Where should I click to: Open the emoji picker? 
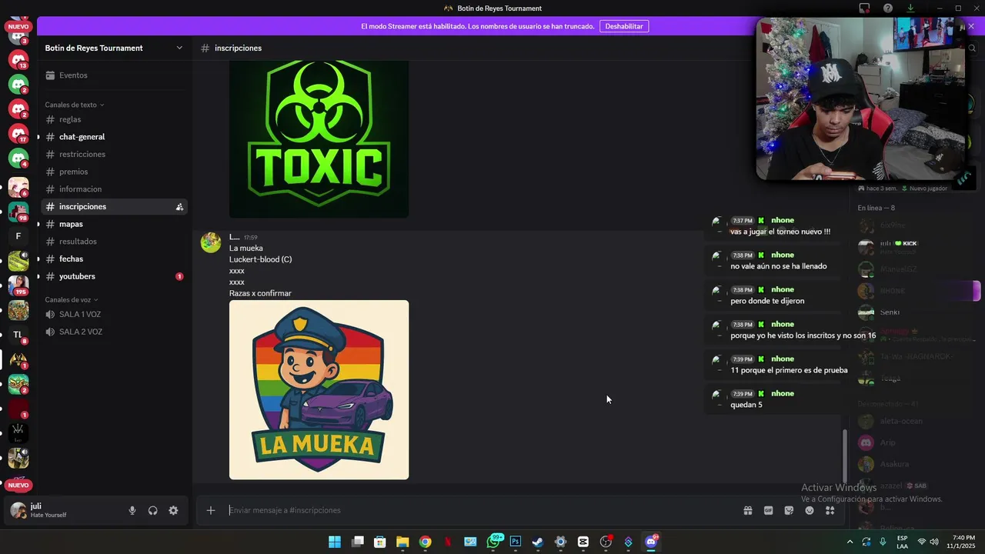click(x=810, y=510)
